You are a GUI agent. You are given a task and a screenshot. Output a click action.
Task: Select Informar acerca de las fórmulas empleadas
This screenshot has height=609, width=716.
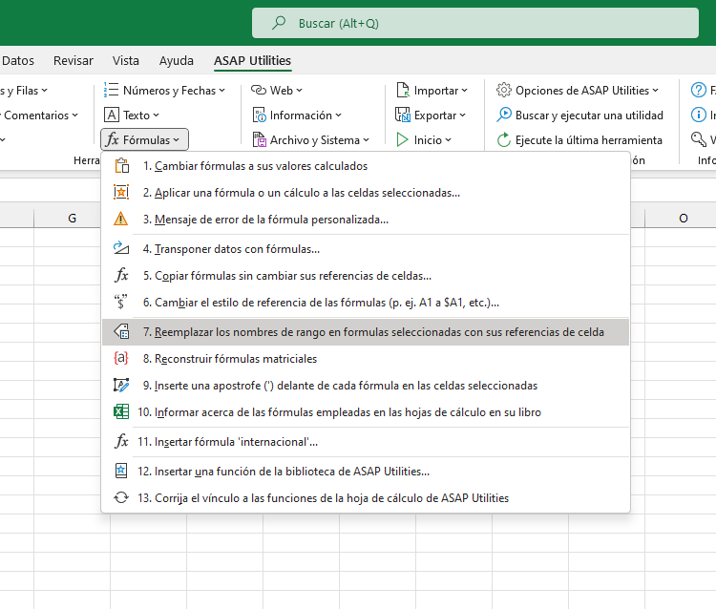pyautogui.click(x=366, y=412)
